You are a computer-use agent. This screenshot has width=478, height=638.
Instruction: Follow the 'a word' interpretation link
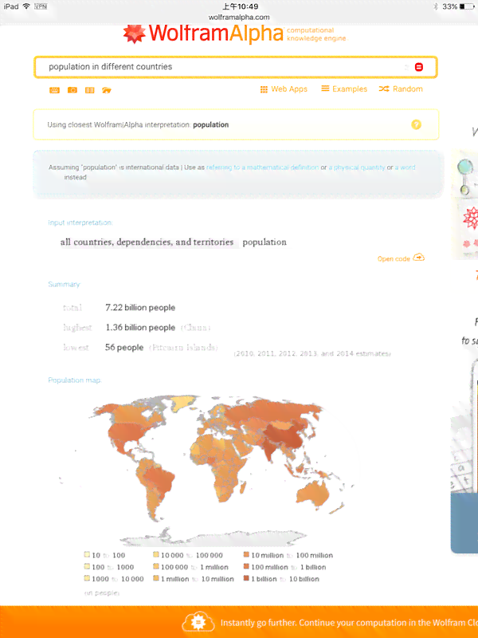[406, 167]
